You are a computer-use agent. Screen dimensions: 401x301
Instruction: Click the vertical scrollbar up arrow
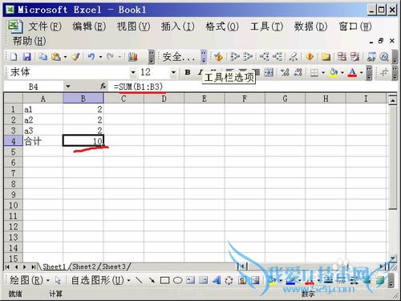pyautogui.click(x=392, y=100)
